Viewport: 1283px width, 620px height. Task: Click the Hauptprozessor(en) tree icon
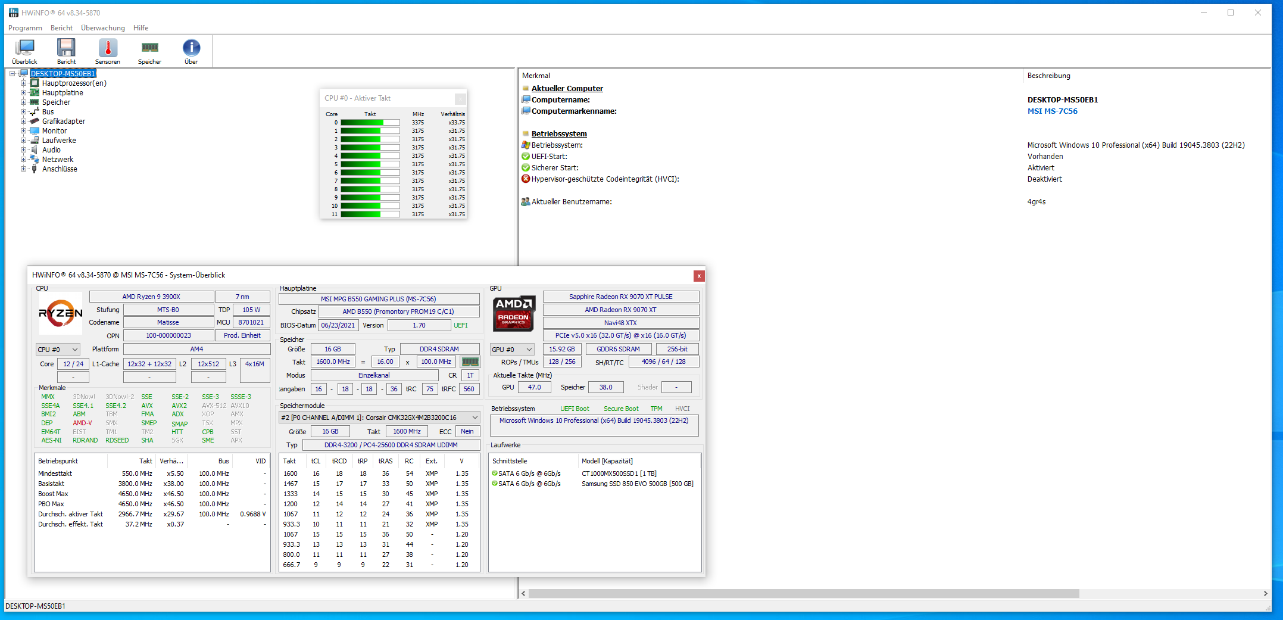pyautogui.click(x=35, y=83)
